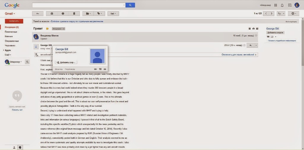Delete conversation with trash icon
The image size is (304, 150).
click(74, 14)
